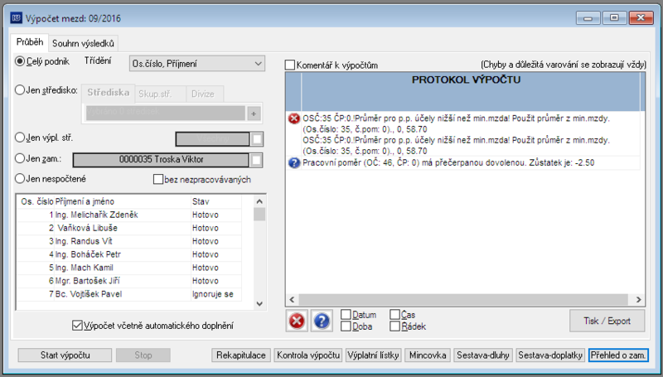The image size is (663, 377).
Task: Click the red error icon in protocol row
Action: pos(294,118)
